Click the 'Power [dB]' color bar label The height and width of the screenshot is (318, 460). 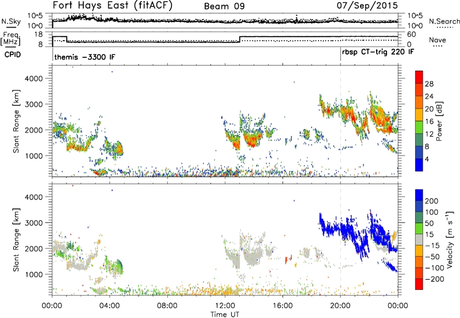coord(439,121)
